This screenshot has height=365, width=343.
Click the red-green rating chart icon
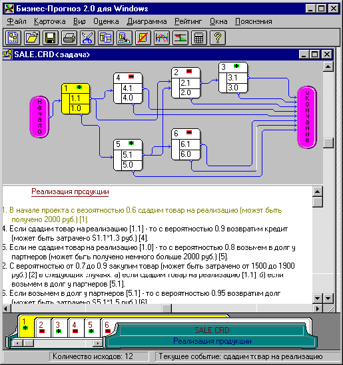click(180, 37)
